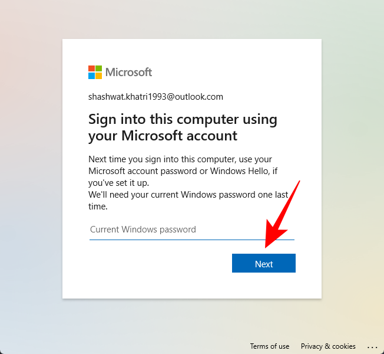Open the Terms of use link
The image size is (384, 354).
coord(270,346)
